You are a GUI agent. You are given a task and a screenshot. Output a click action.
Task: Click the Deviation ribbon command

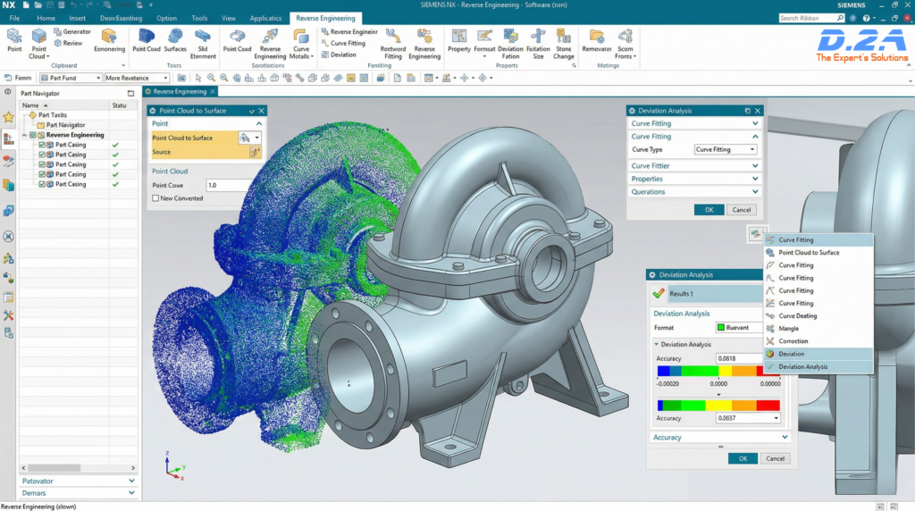click(x=339, y=54)
